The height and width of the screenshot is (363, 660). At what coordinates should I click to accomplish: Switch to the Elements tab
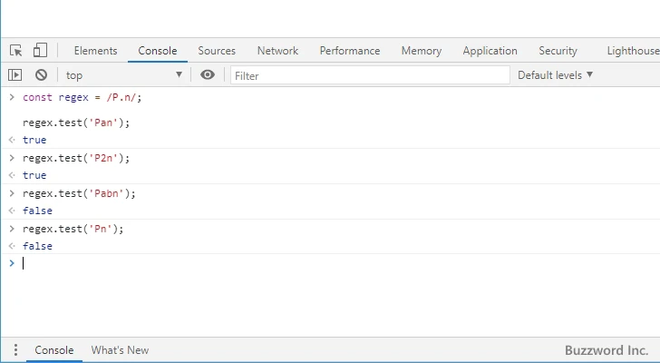(x=95, y=51)
